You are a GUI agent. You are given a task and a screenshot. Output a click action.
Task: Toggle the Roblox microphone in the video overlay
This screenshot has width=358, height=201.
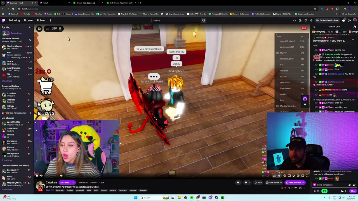(60, 28)
